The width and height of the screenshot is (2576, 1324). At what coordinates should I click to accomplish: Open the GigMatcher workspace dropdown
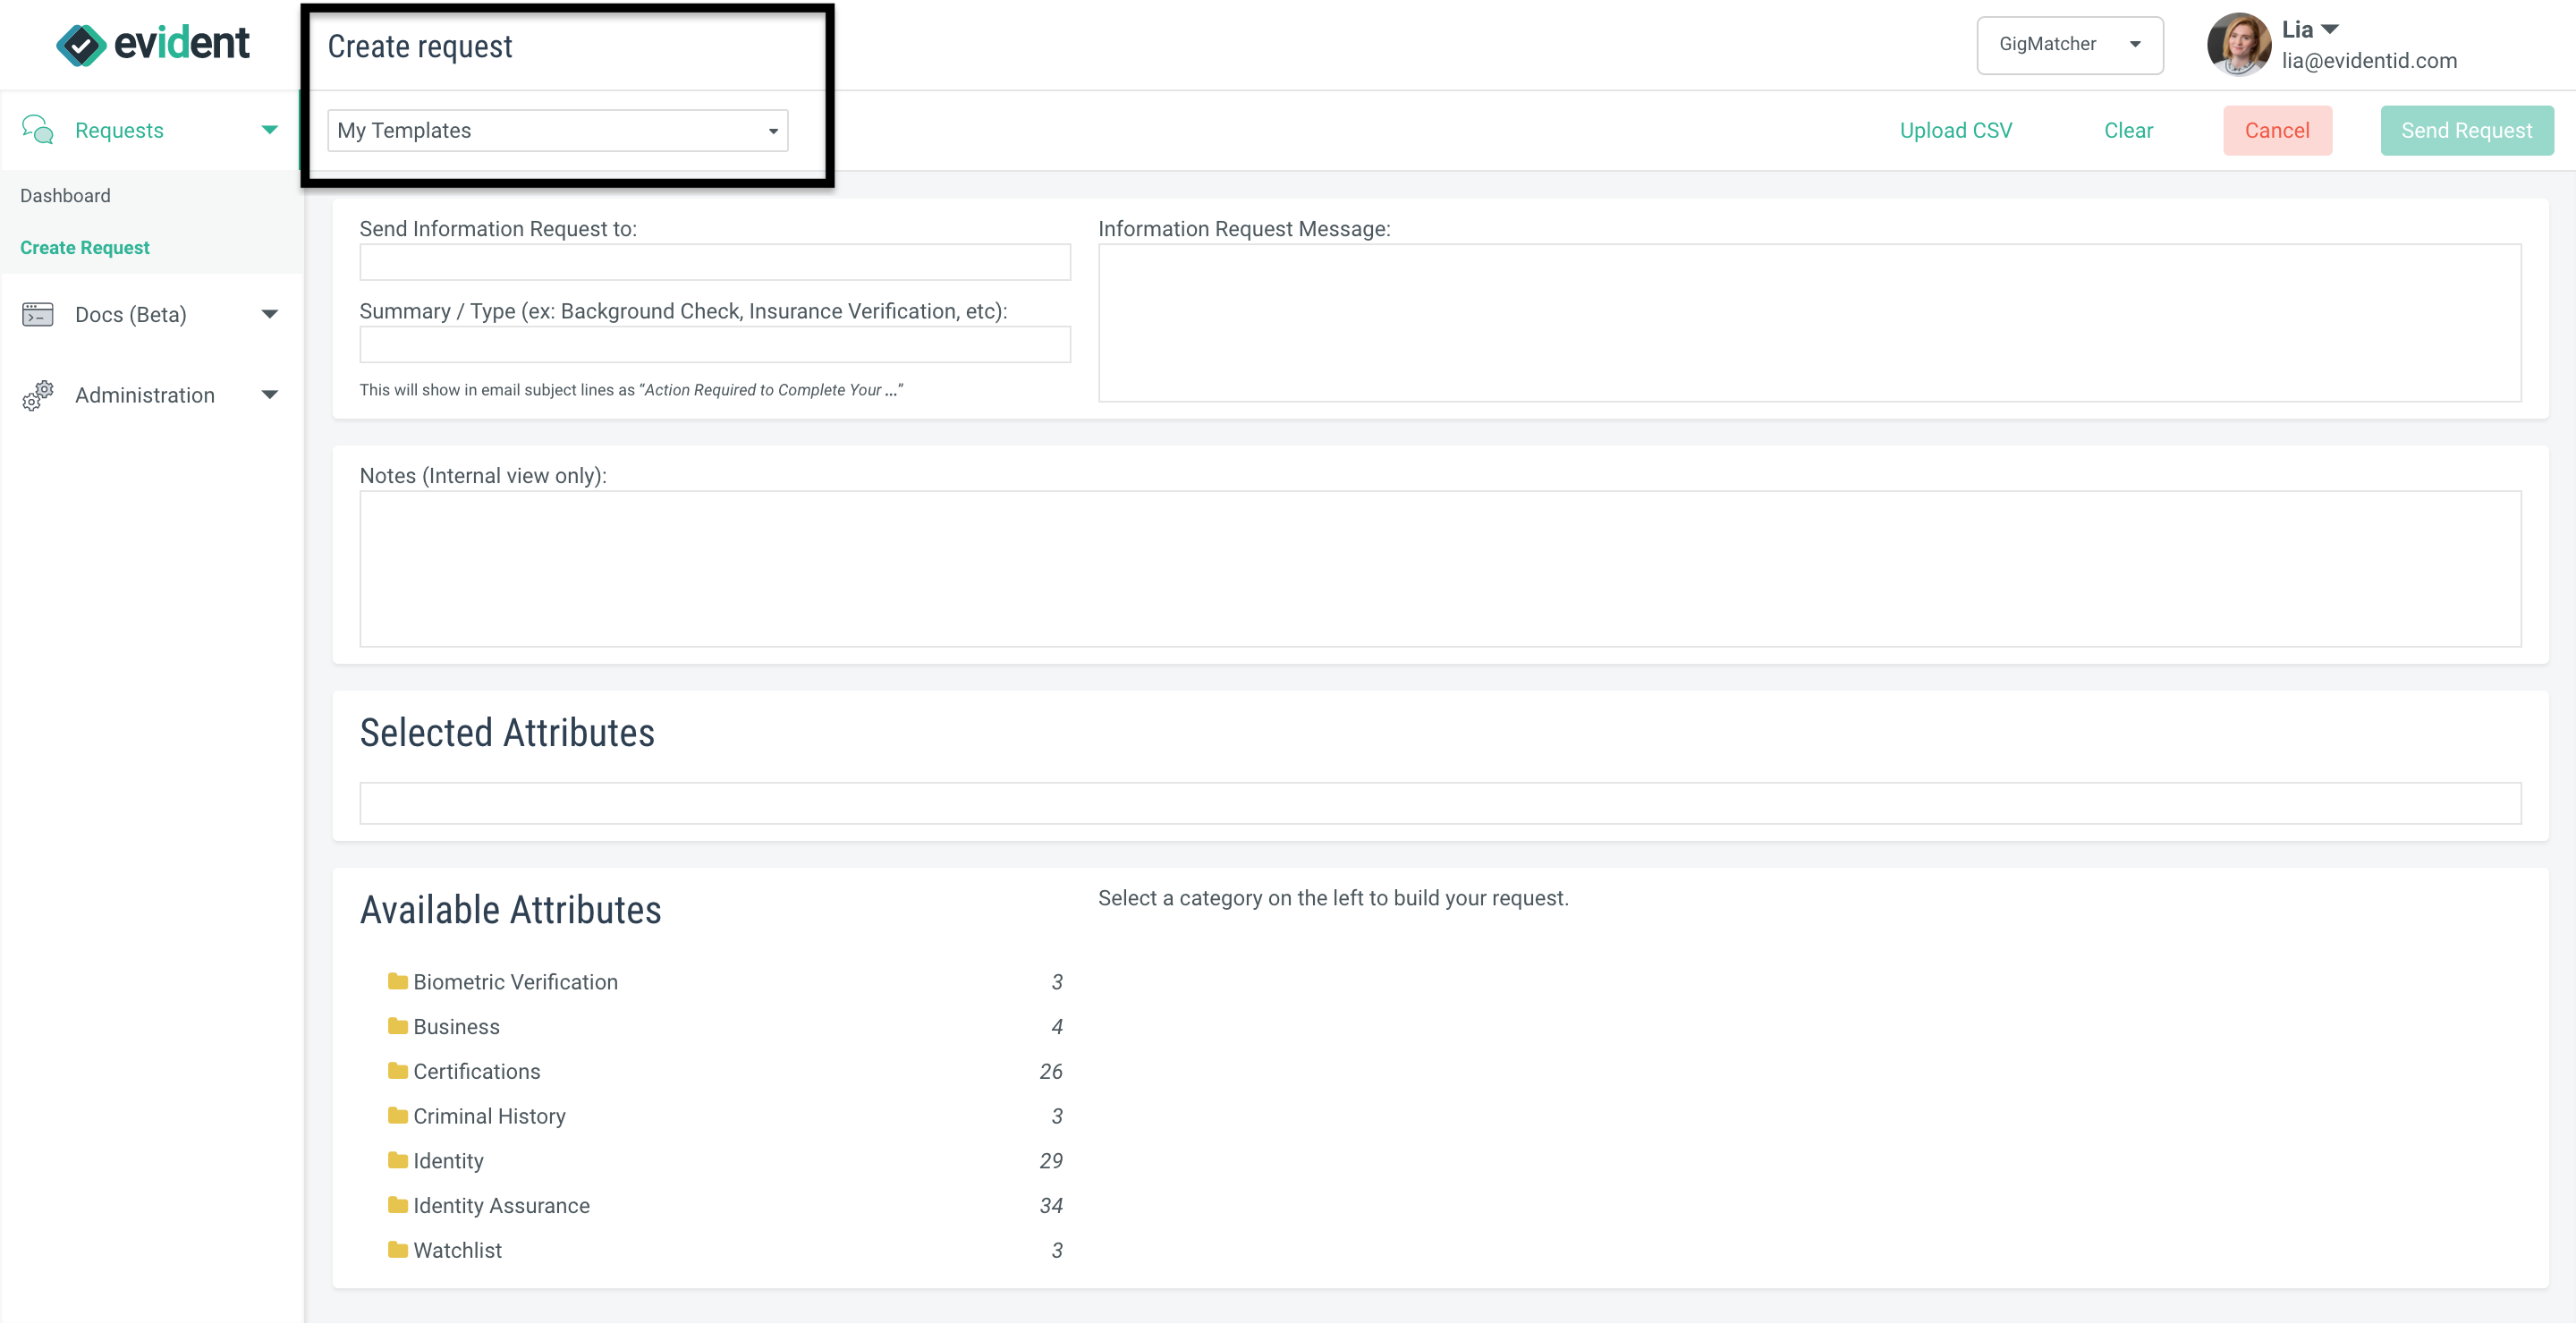tap(2069, 44)
